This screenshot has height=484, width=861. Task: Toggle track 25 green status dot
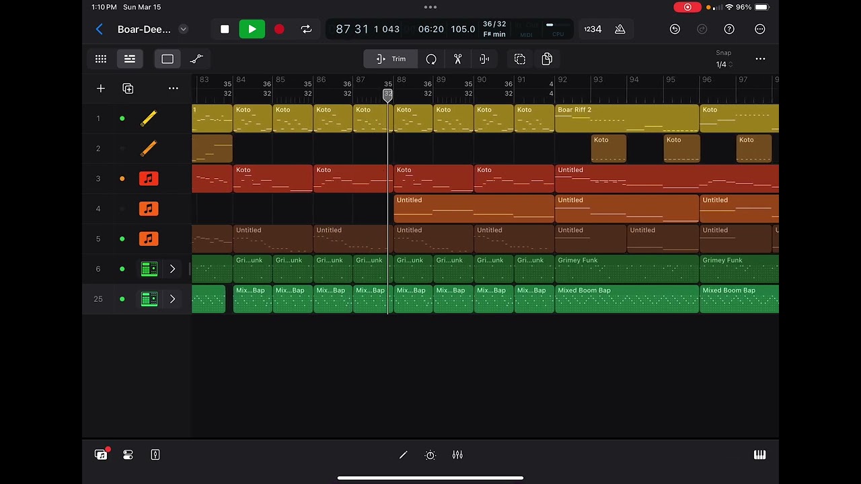point(122,299)
